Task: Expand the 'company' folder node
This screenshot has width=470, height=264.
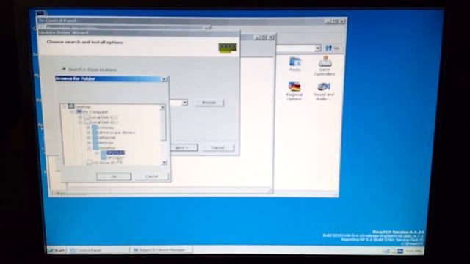Action: coord(88,128)
